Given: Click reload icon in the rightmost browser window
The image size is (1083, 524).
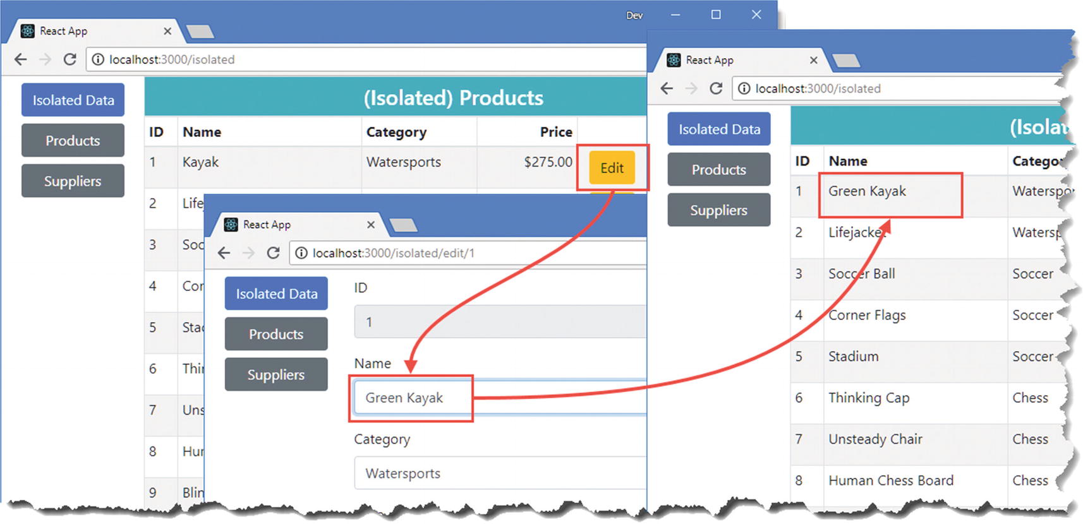Looking at the screenshot, I should click(x=716, y=88).
